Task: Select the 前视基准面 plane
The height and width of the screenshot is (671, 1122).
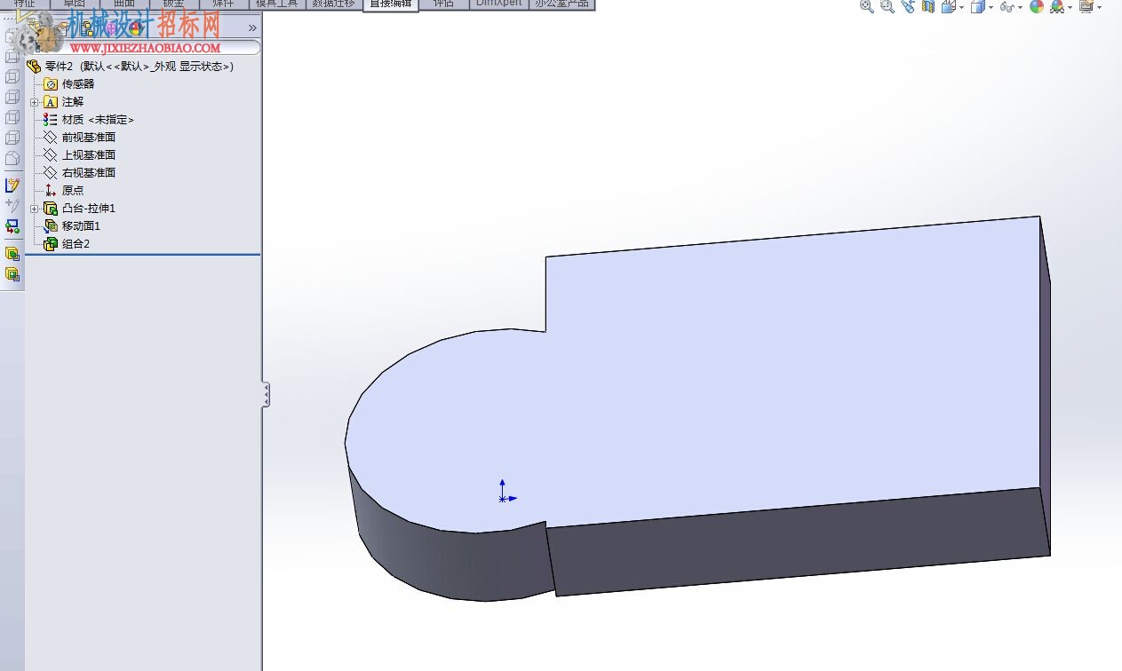Action: 89,138
